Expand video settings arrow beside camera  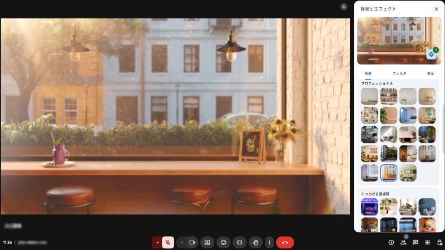(x=181, y=242)
